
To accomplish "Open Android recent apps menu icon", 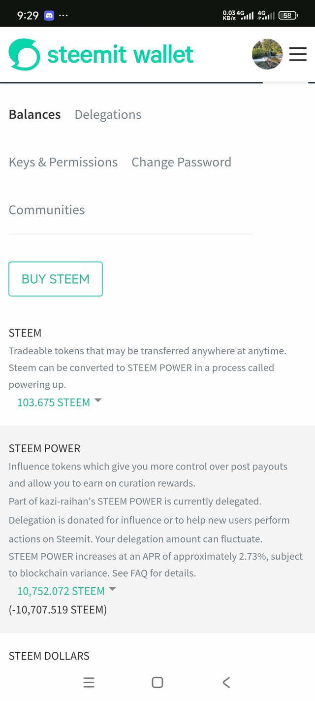I will click(x=89, y=682).
